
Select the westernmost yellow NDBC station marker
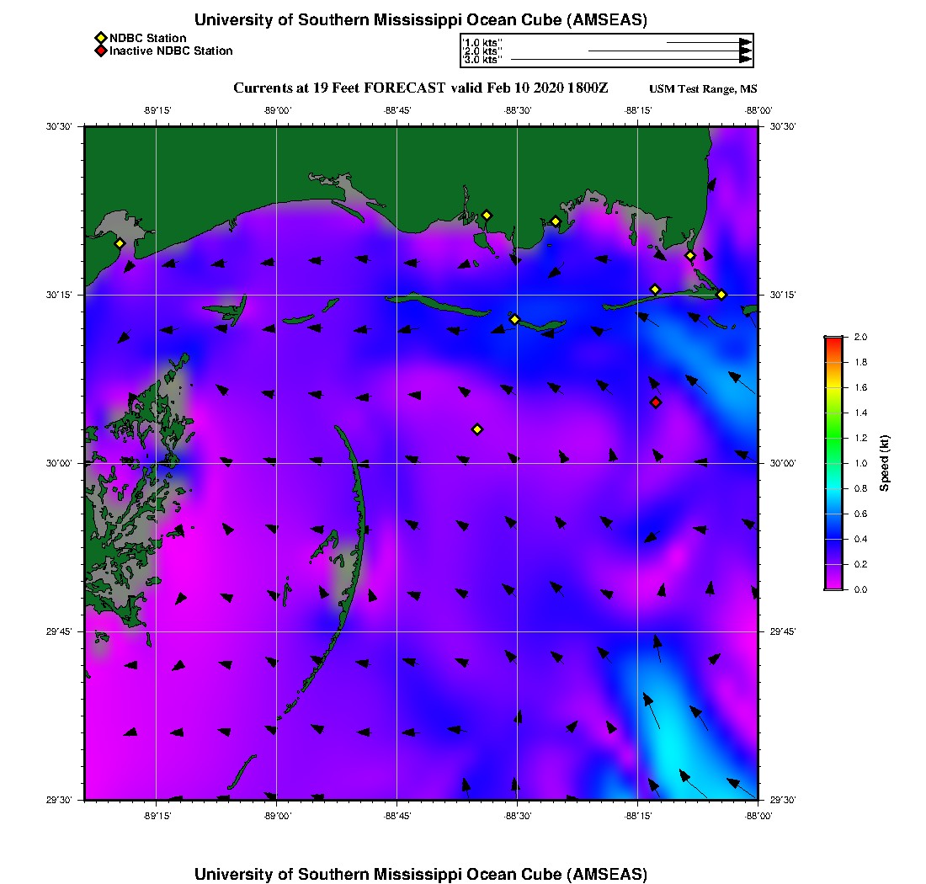120,243
